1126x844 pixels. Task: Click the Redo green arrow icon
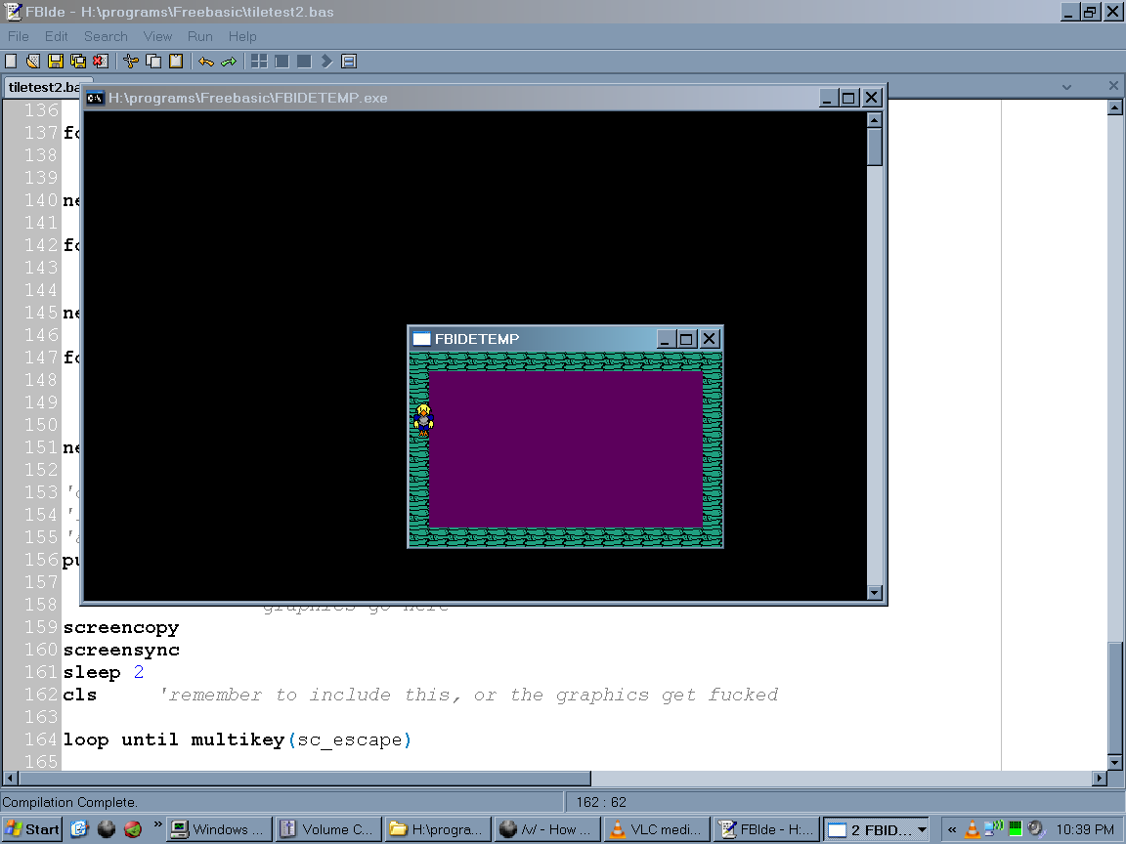tap(229, 62)
